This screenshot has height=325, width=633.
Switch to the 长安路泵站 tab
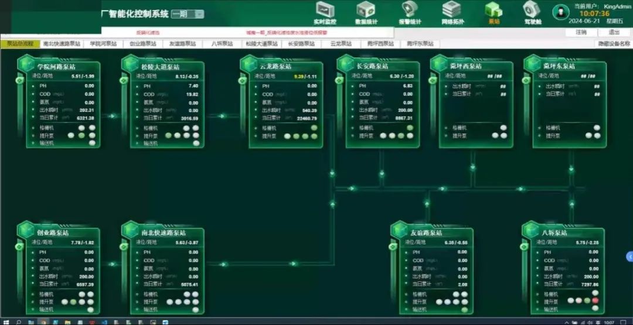pyautogui.click(x=301, y=44)
